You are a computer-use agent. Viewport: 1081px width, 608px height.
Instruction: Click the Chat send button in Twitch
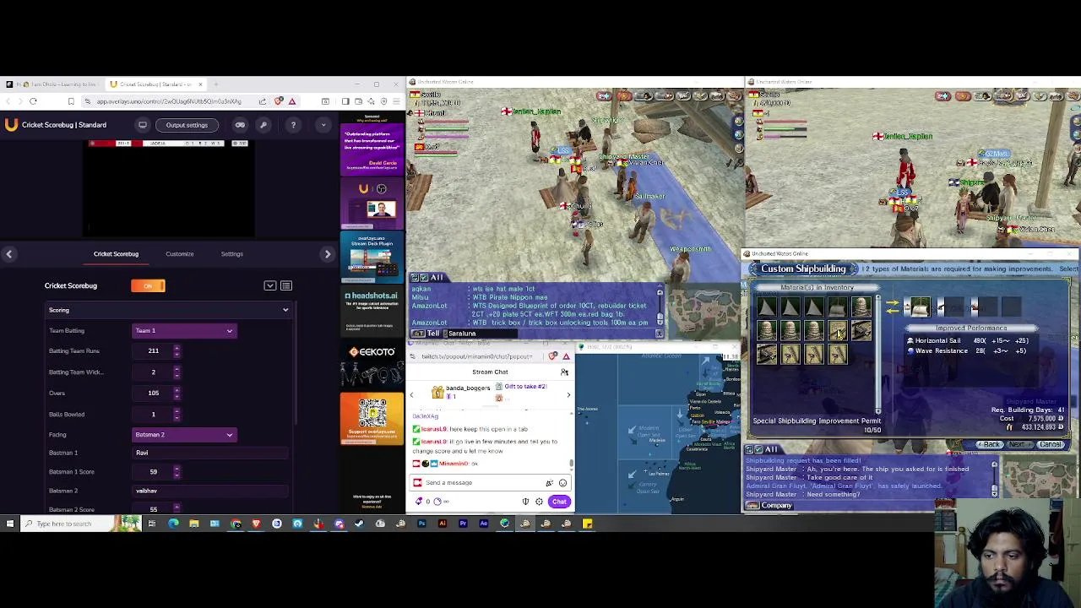pyautogui.click(x=559, y=502)
